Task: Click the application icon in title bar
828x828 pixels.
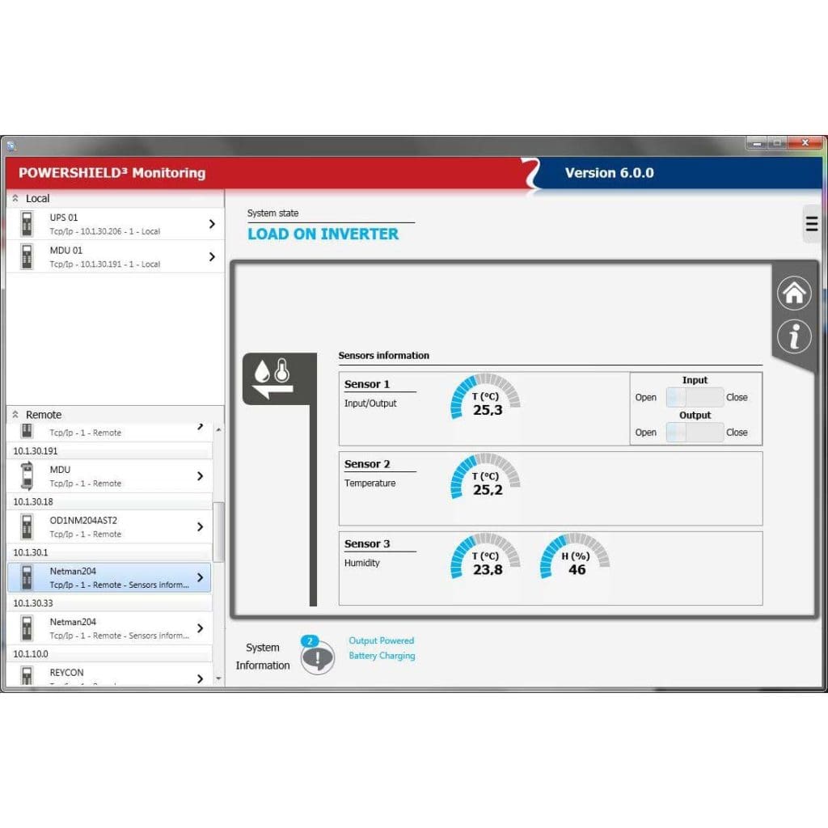Action: point(11,146)
